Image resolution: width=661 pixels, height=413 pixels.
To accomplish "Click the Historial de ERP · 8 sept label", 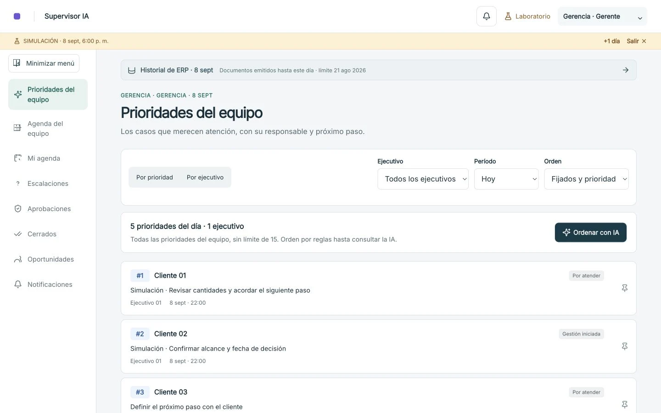I will point(177,70).
